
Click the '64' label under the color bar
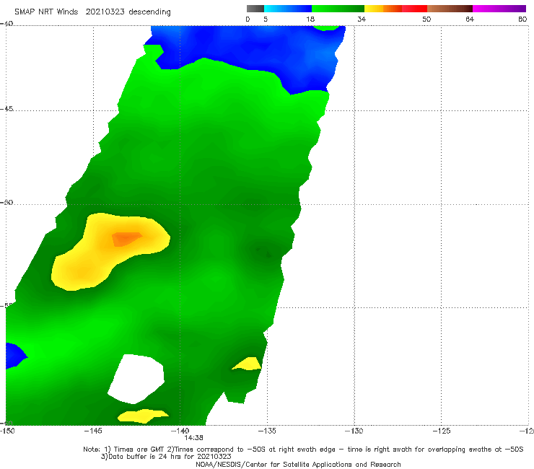(x=470, y=19)
